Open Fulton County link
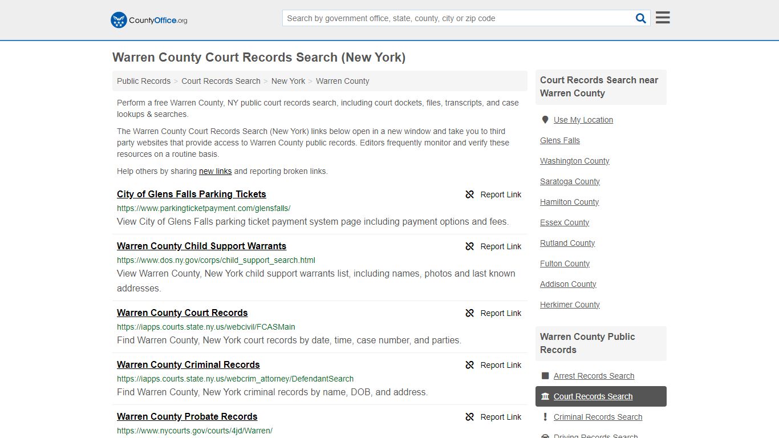Viewport: 779px width, 438px height. [565, 263]
